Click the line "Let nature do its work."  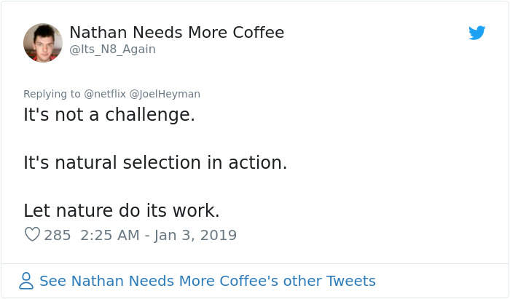tap(121, 211)
